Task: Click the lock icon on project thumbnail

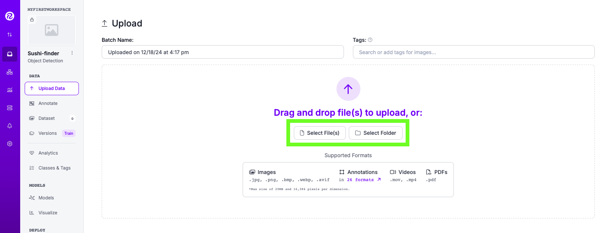Action: pos(32,20)
